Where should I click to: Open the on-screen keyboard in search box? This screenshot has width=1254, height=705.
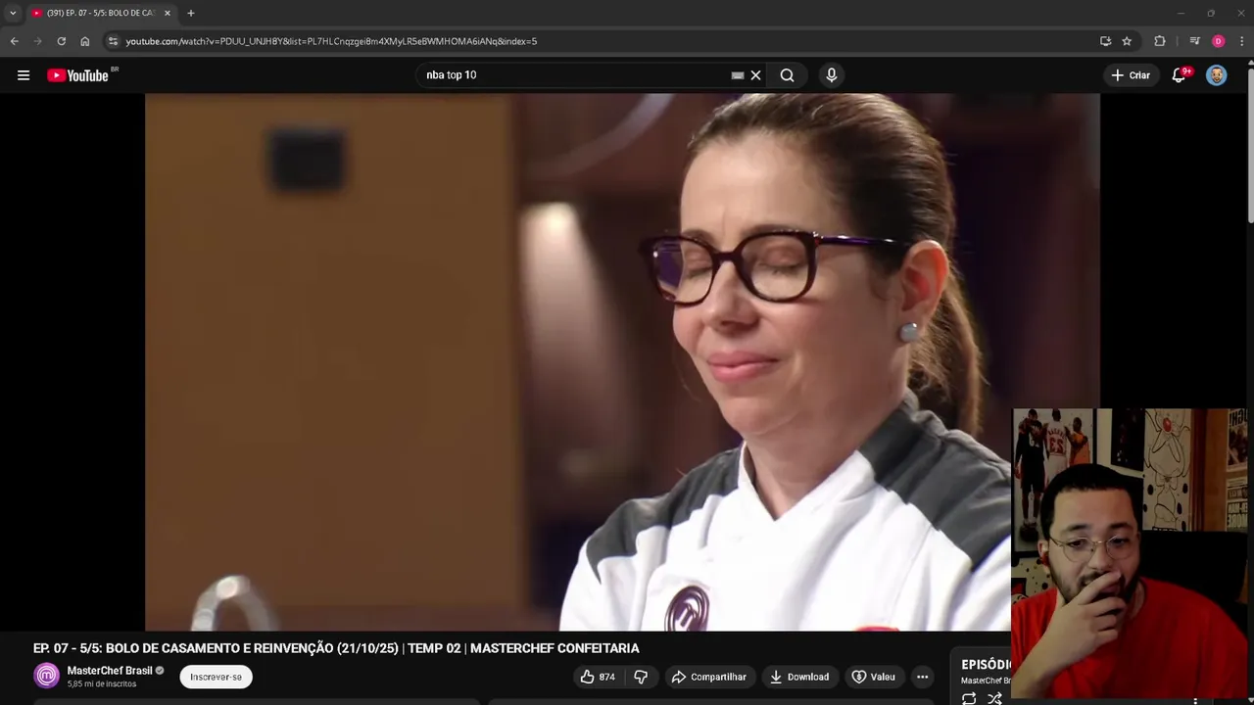pos(738,75)
